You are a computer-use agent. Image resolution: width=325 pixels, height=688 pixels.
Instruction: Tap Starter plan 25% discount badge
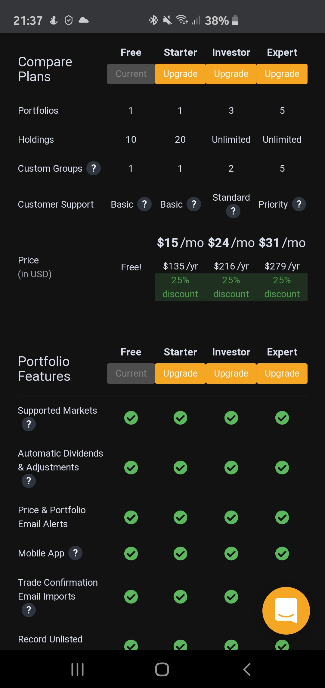pyautogui.click(x=180, y=287)
